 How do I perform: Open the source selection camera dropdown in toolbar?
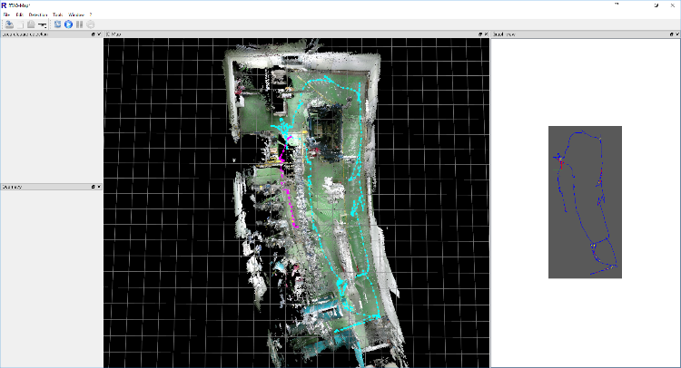point(42,24)
